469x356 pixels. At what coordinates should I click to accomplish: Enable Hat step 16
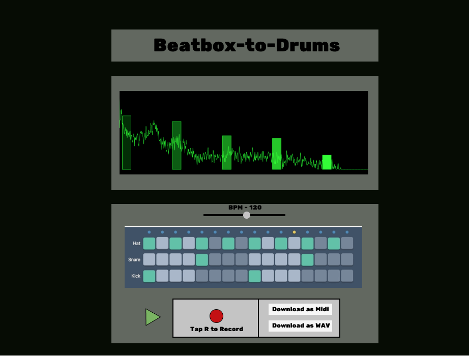(x=347, y=243)
